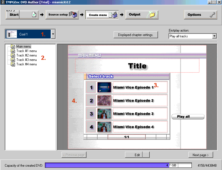Screen dimensions: 222x170
Task: Click the wrench icon on Options
Action: click(x=212, y=15)
